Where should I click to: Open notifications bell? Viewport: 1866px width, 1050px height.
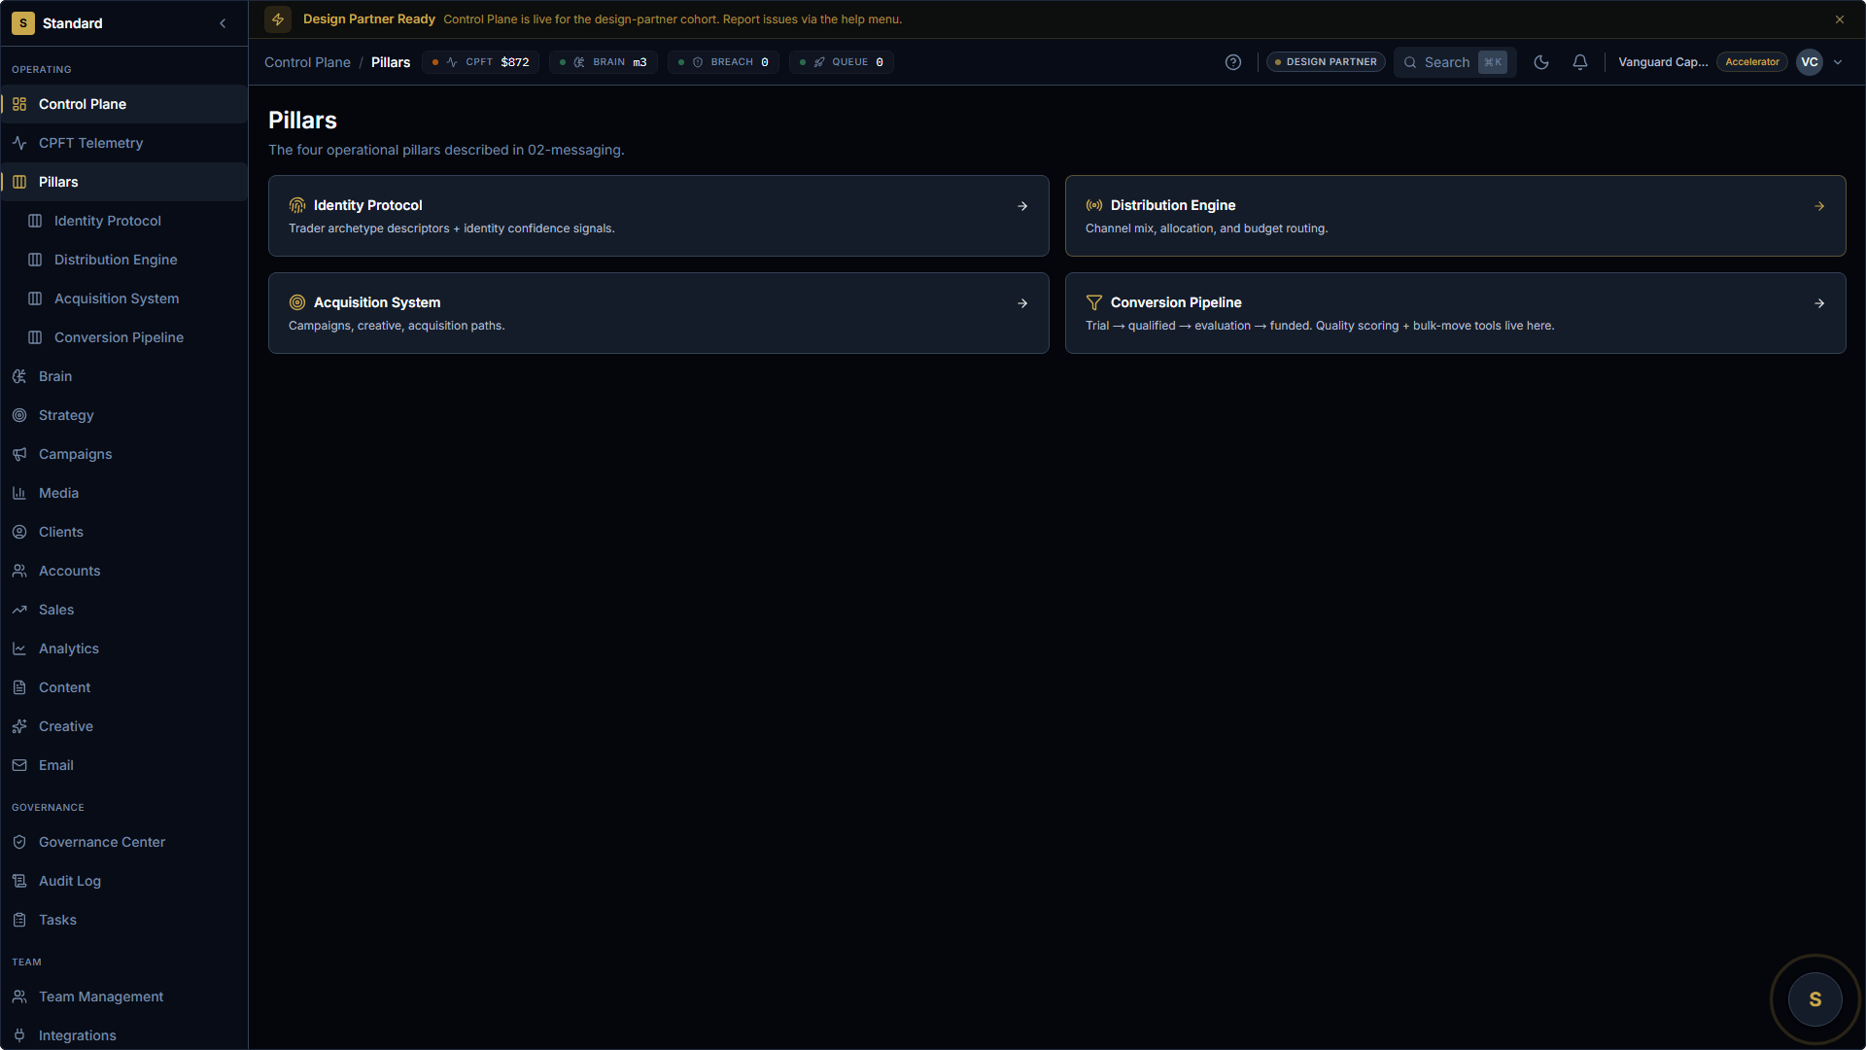pos(1580,62)
